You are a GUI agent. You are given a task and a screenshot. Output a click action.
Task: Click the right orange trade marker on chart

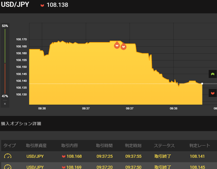[x=123, y=46]
